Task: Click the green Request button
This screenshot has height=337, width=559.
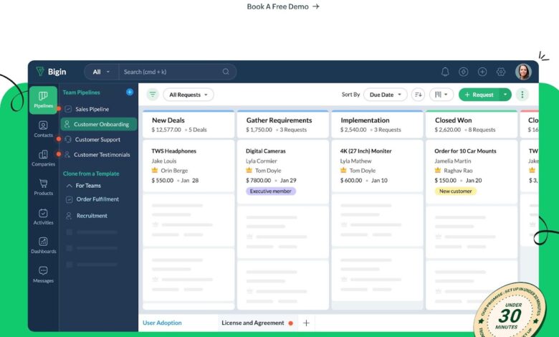Action: [479, 95]
